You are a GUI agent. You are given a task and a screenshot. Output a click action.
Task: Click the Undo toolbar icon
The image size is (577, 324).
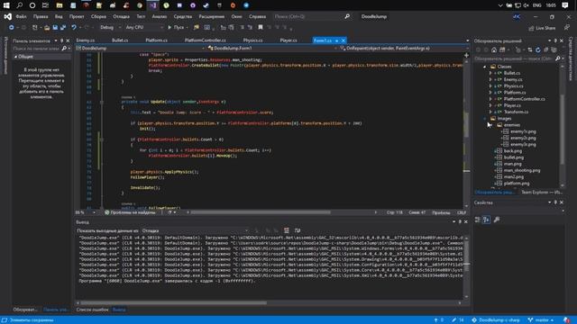tap(74, 28)
